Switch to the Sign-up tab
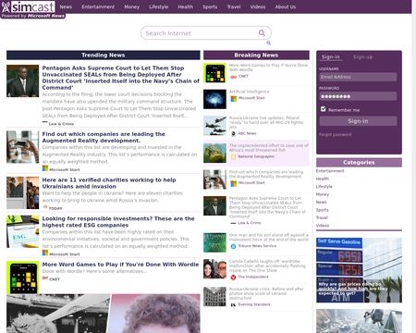Image resolution: width=416 pixels, height=333 pixels. pyautogui.click(x=362, y=57)
